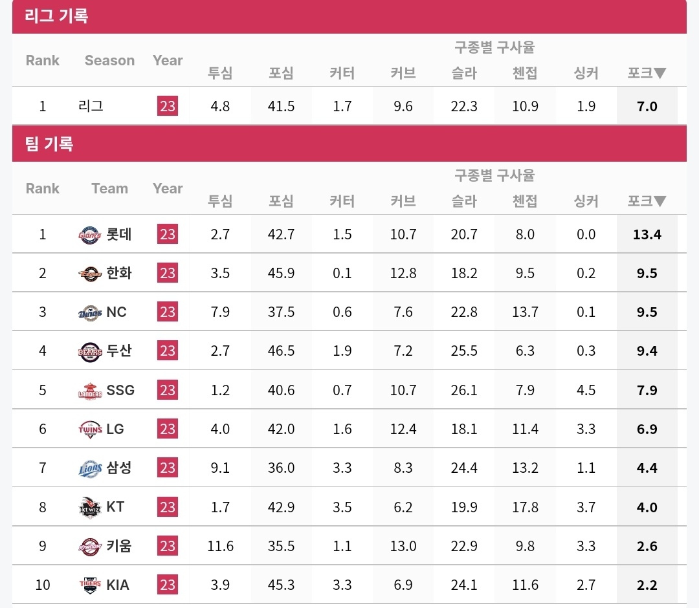Click the KIA Tigers team logo
The image size is (699, 608).
(x=90, y=585)
